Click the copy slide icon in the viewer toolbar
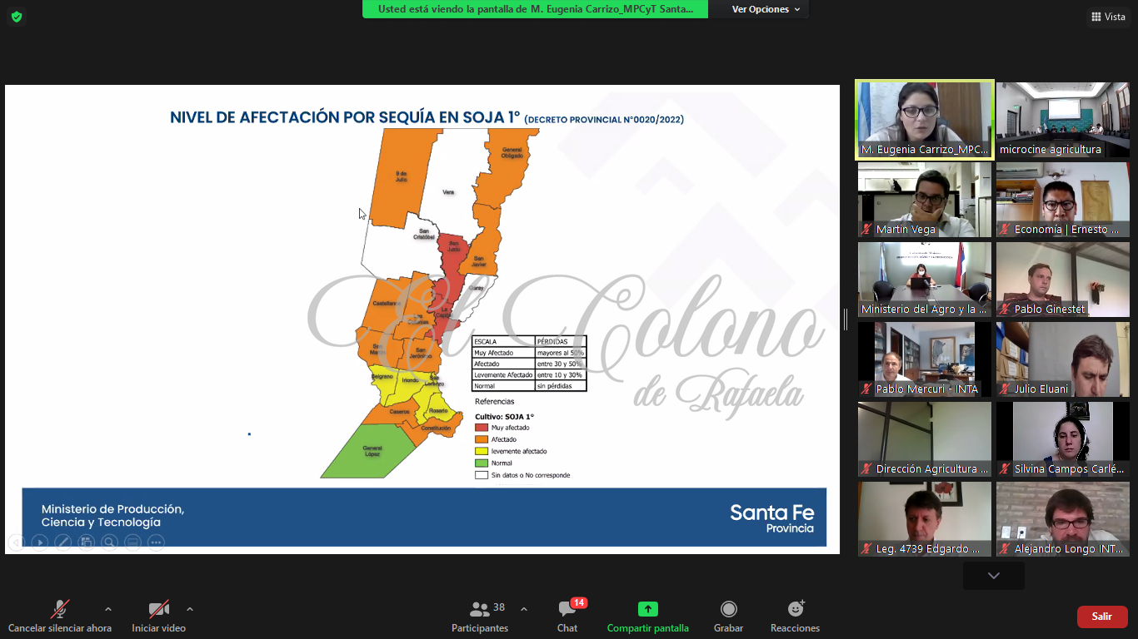The width and height of the screenshot is (1138, 639). coord(86,542)
